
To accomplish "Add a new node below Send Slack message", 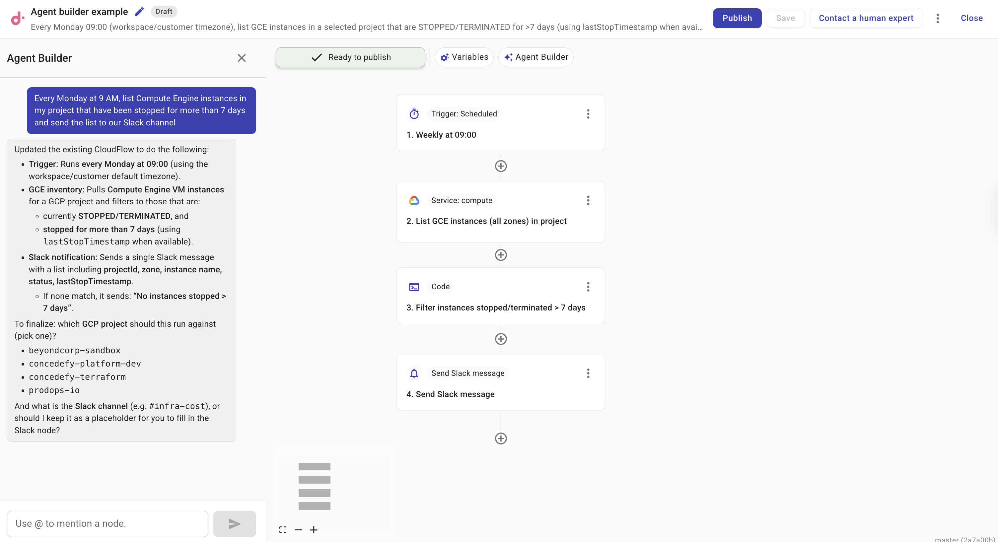I will pos(501,438).
